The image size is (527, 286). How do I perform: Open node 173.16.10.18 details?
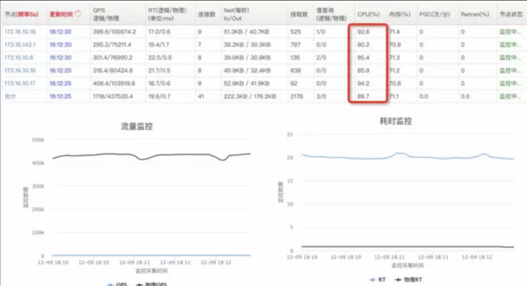click(x=20, y=31)
